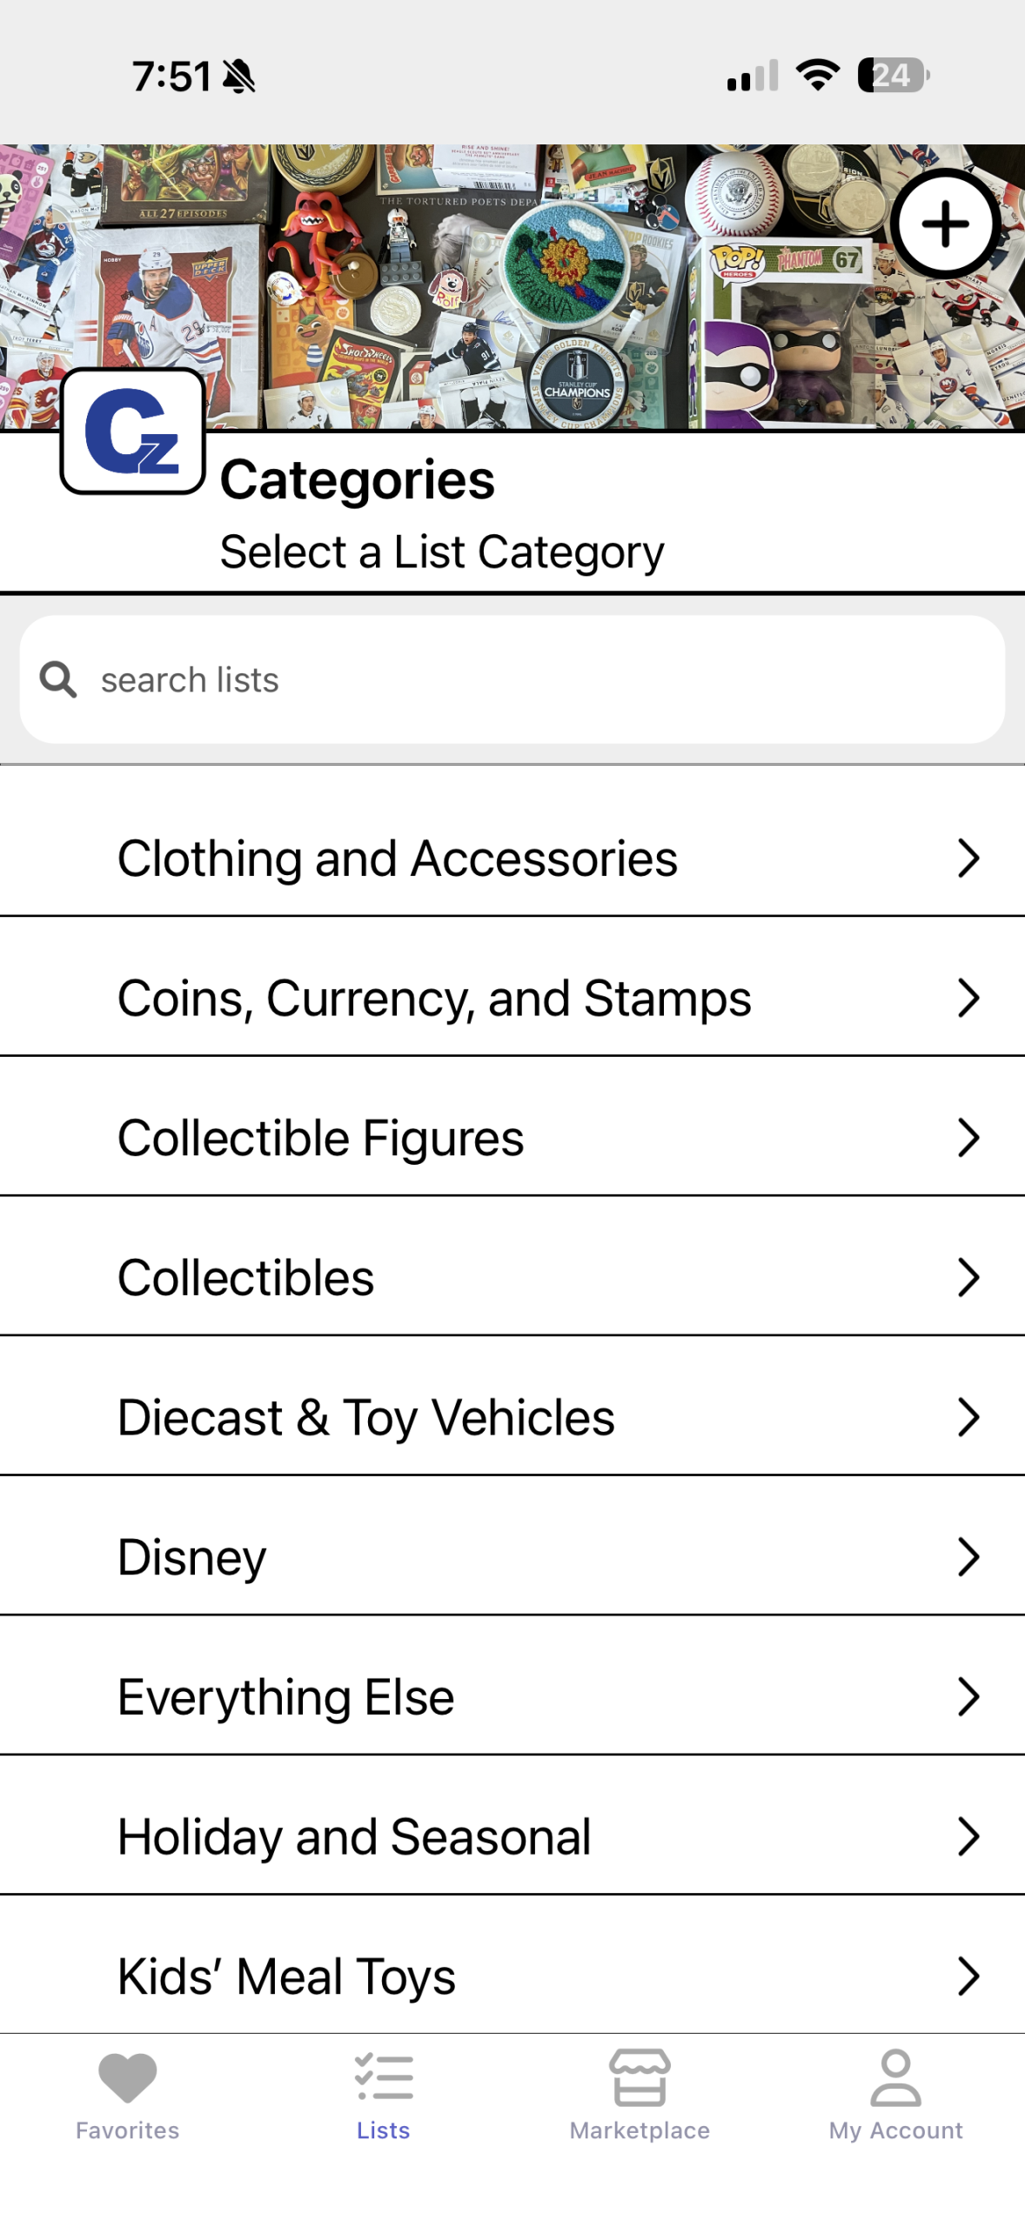1025x2227 pixels.
Task: Open Coins, Currency, and Stamps category
Action: coord(434,998)
